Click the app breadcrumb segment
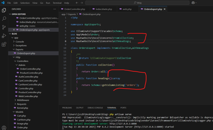The image size is (213, 130). click(x=63, y=14)
